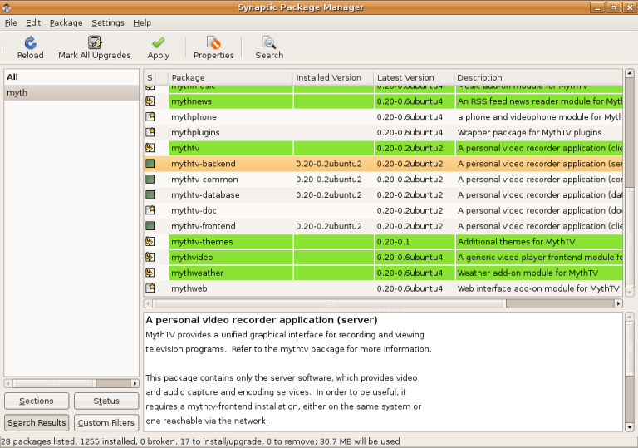Select the mythtv-frontend package name
This screenshot has width=638, height=448.
[203, 226]
